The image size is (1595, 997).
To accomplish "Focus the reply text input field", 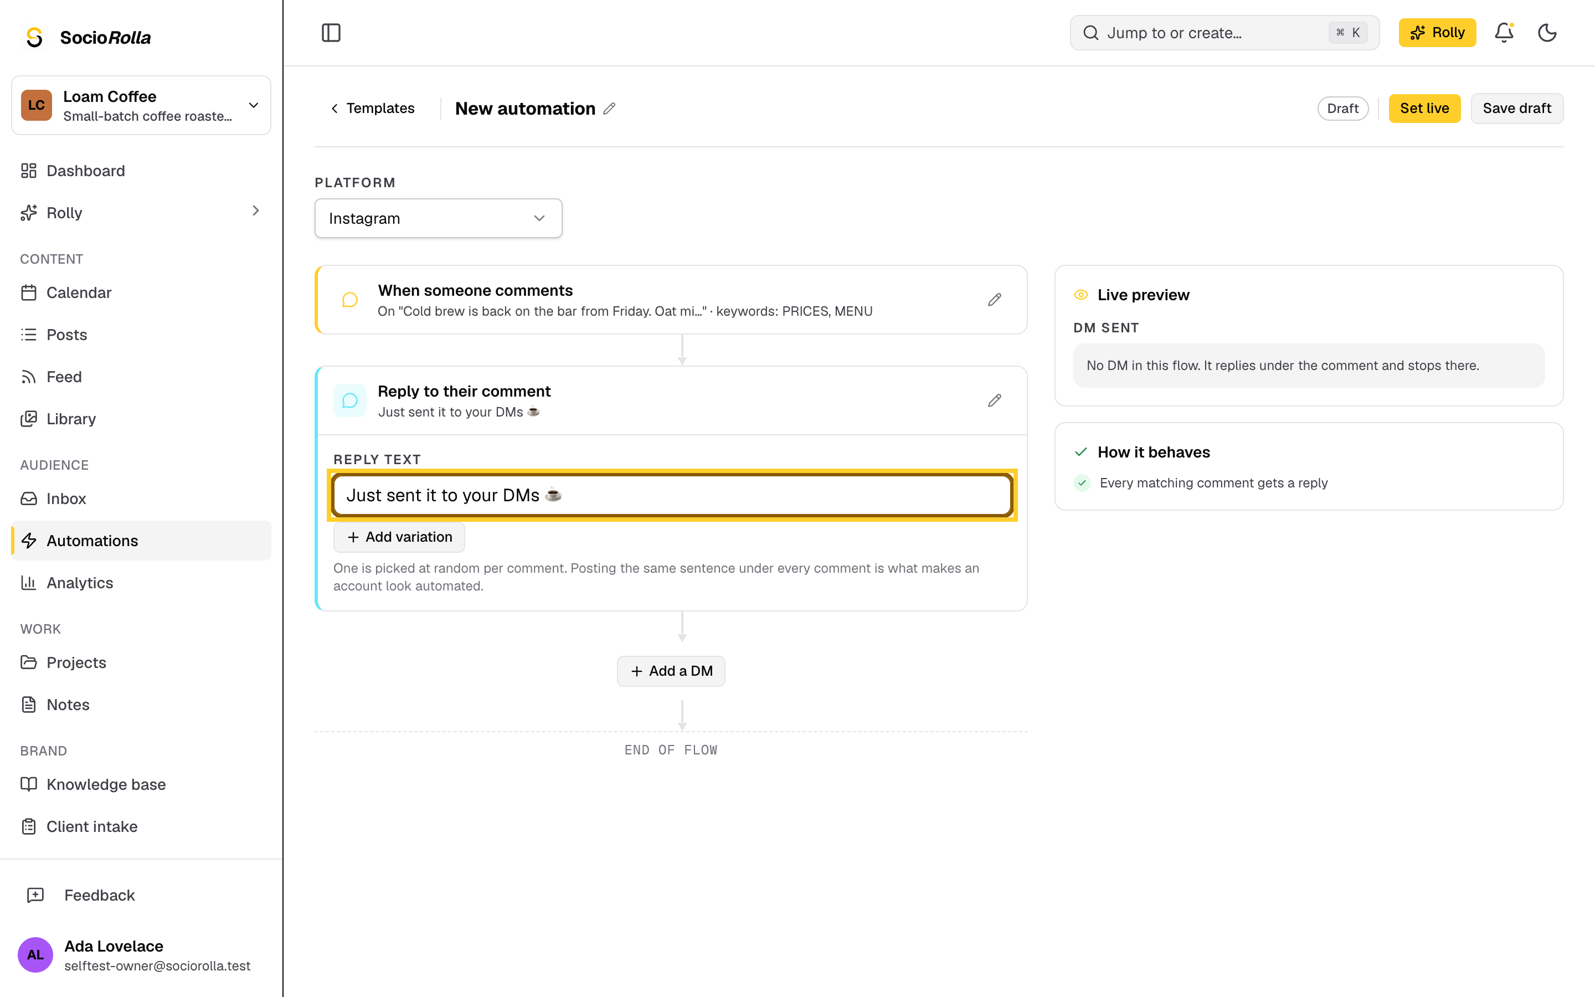I will 672,495.
